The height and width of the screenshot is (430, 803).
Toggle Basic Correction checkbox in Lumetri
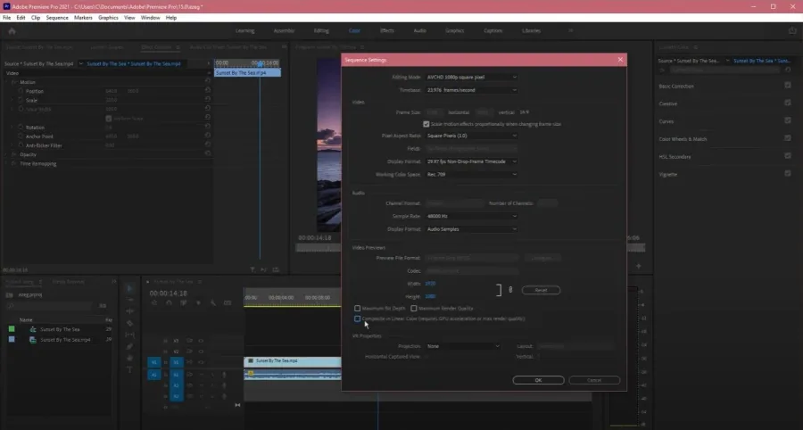pyautogui.click(x=788, y=85)
